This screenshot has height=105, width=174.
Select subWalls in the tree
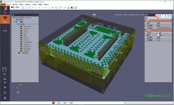pyautogui.click(x=27, y=51)
